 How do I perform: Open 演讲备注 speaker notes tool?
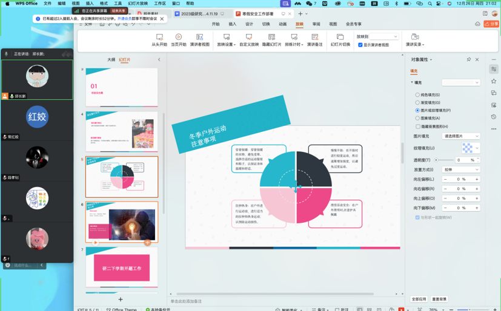coord(314,38)
